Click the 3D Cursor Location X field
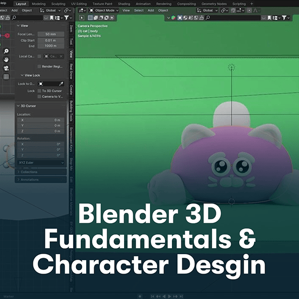Viewport: 299px width, 299px height. pos(41,120)
